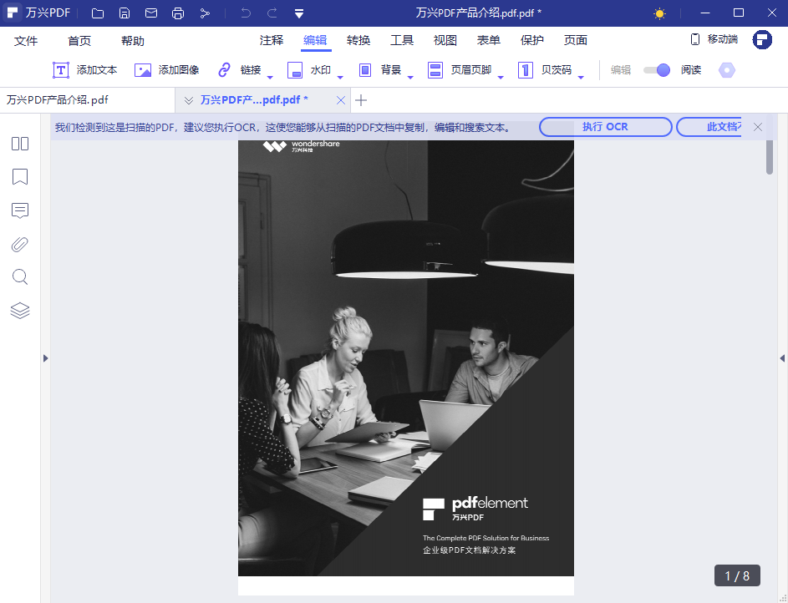This screenshot has height=603, width=788.
Task: Click the 执行 OCR button
Action: [605, 127]
